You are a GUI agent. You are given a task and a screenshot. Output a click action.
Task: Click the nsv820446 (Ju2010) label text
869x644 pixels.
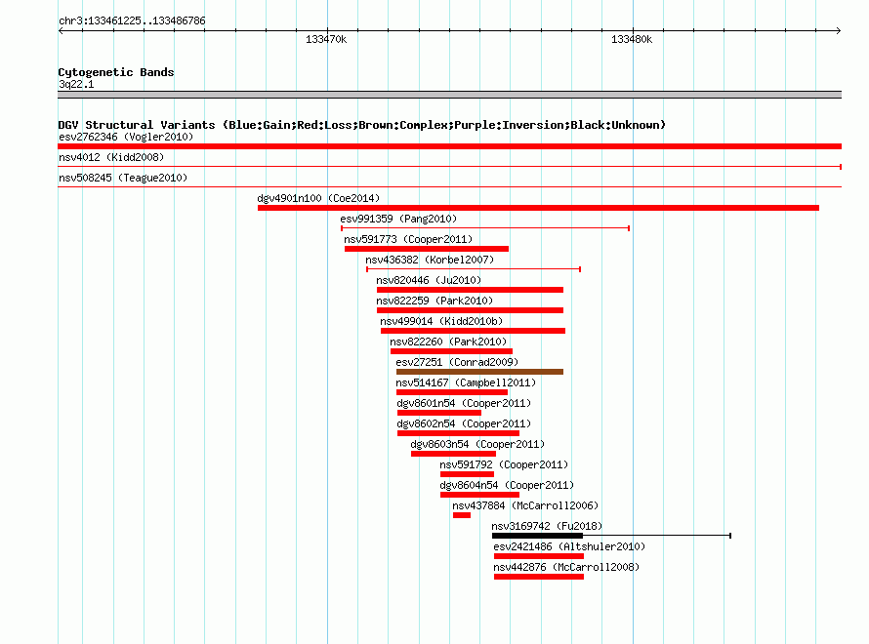pos(429,280)
